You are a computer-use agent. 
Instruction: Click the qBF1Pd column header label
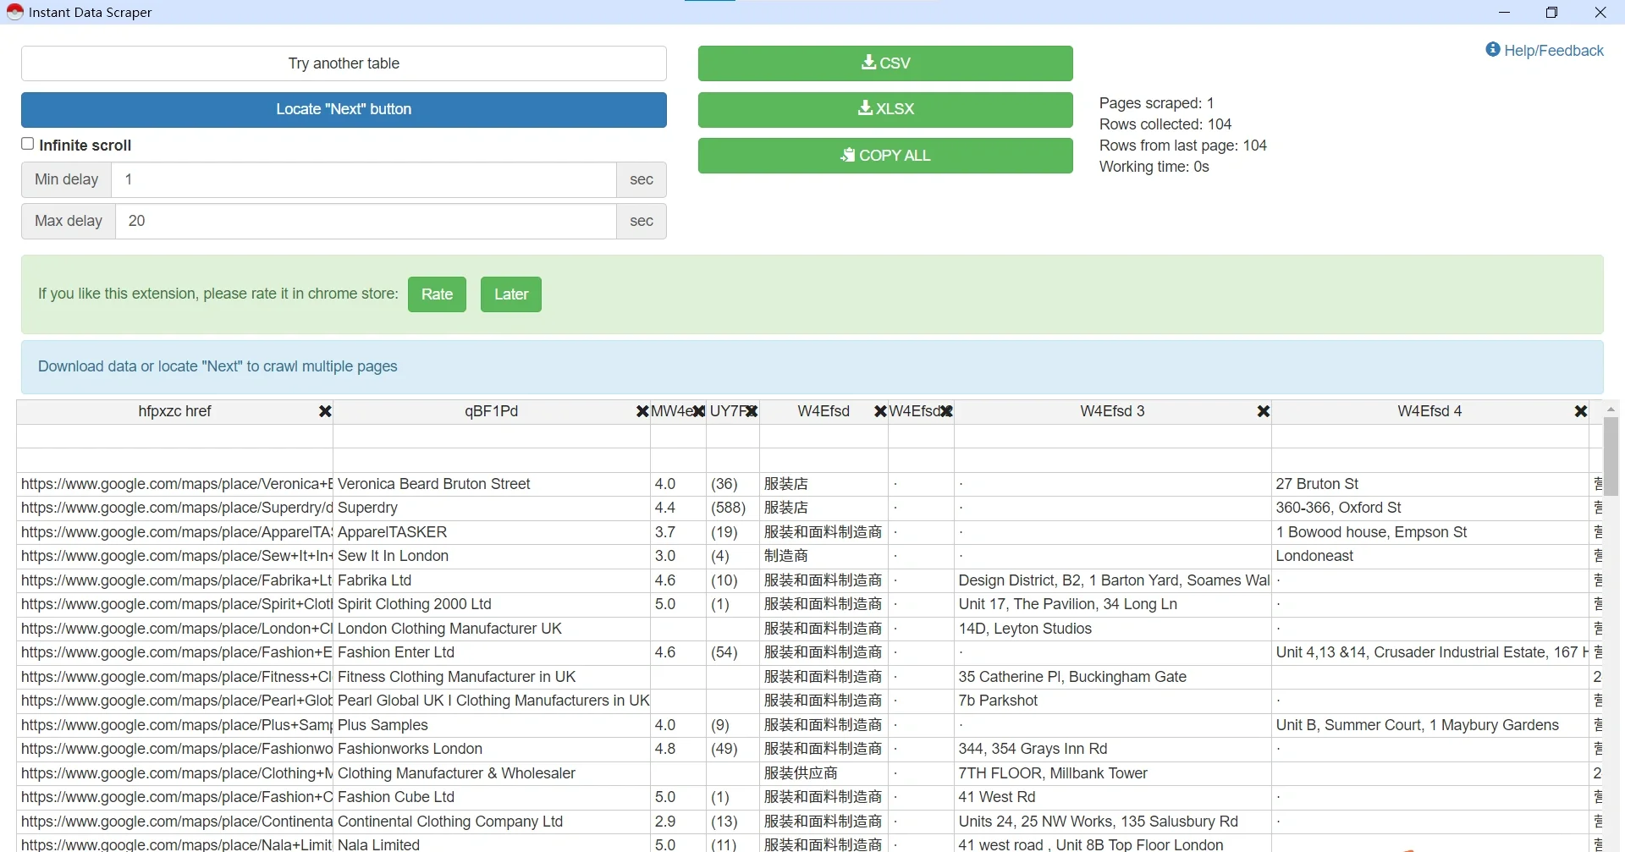click(491, 411)
